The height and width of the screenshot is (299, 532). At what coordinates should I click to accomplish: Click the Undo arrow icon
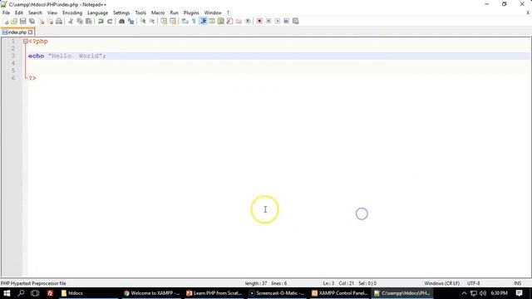101,21
